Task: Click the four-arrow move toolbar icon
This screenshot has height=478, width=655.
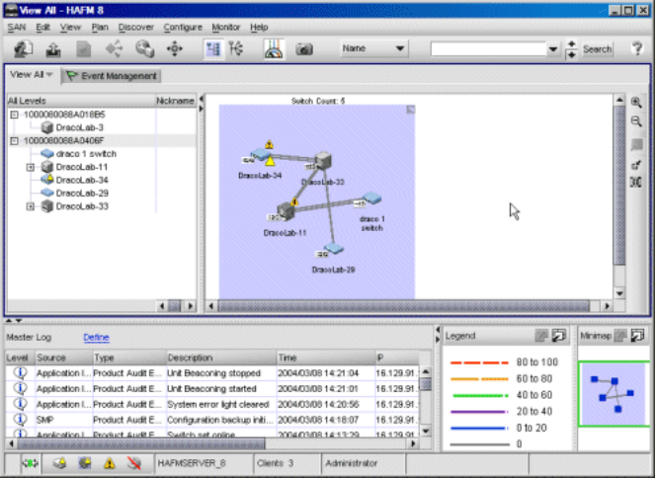Action: 175,49
